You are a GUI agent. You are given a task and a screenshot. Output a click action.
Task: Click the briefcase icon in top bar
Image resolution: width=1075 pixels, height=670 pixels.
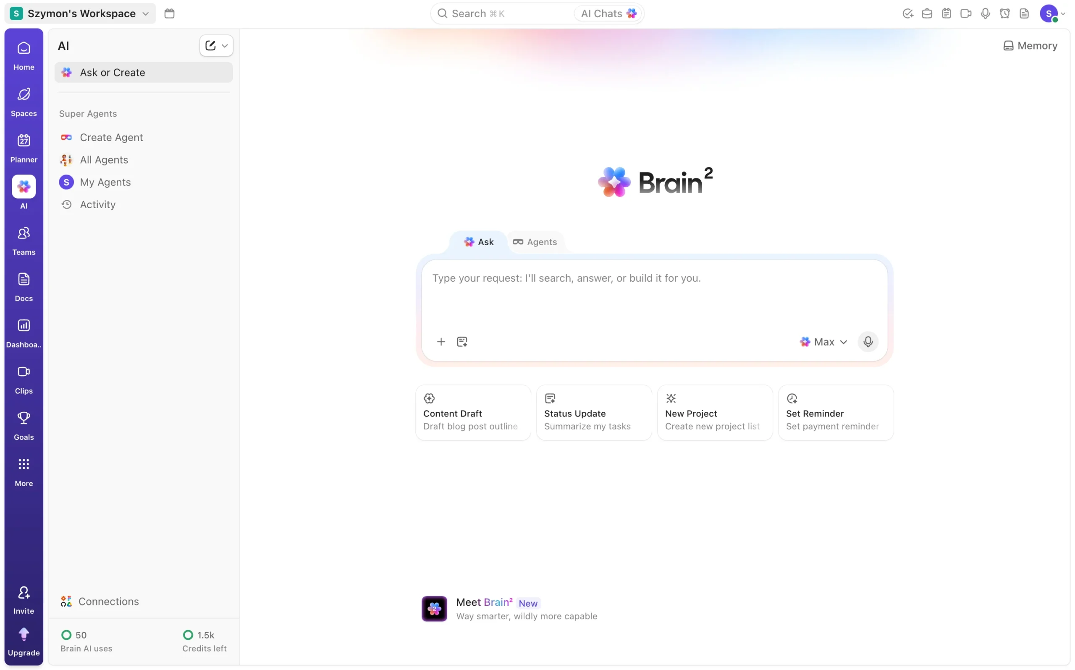tap(927, 13)
